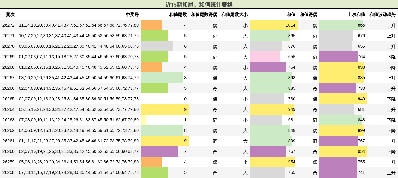This screenshot has height=178, width=398.
Task: Select winning numbers starting 11,14,19,20,39
Action: 79,25
